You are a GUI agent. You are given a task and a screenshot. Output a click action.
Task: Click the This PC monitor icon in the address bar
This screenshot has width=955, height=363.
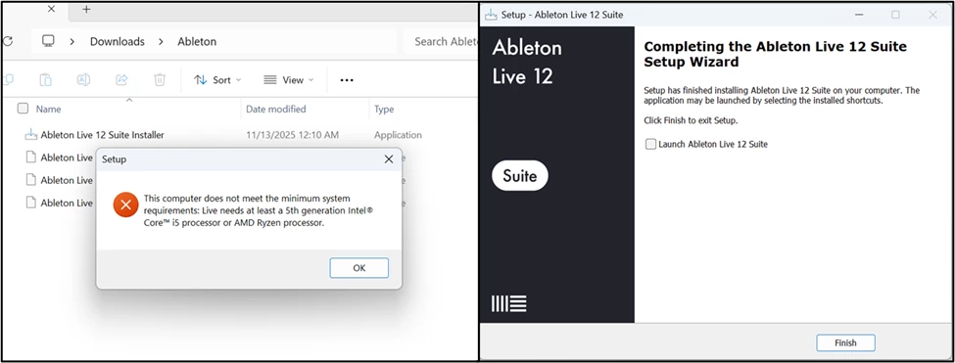[x=48, y=41]
